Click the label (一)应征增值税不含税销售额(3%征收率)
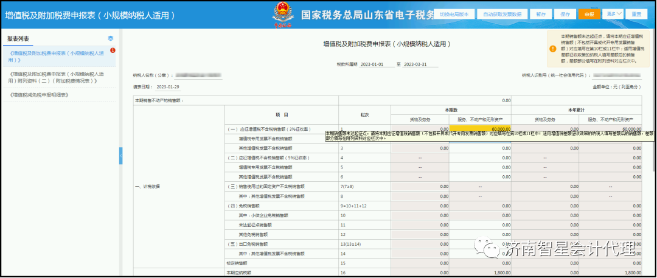657x278 pixels. click(x=269, y=129)
